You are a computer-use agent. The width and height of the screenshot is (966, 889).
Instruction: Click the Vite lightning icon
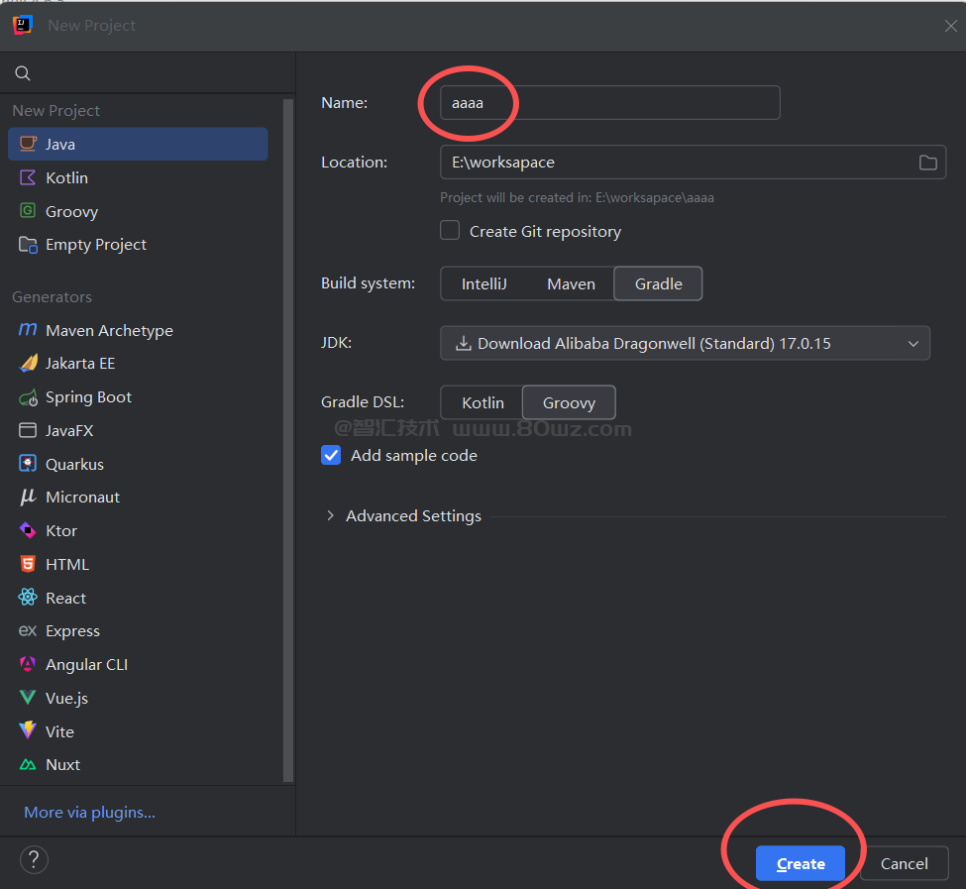tap(28, 731)
